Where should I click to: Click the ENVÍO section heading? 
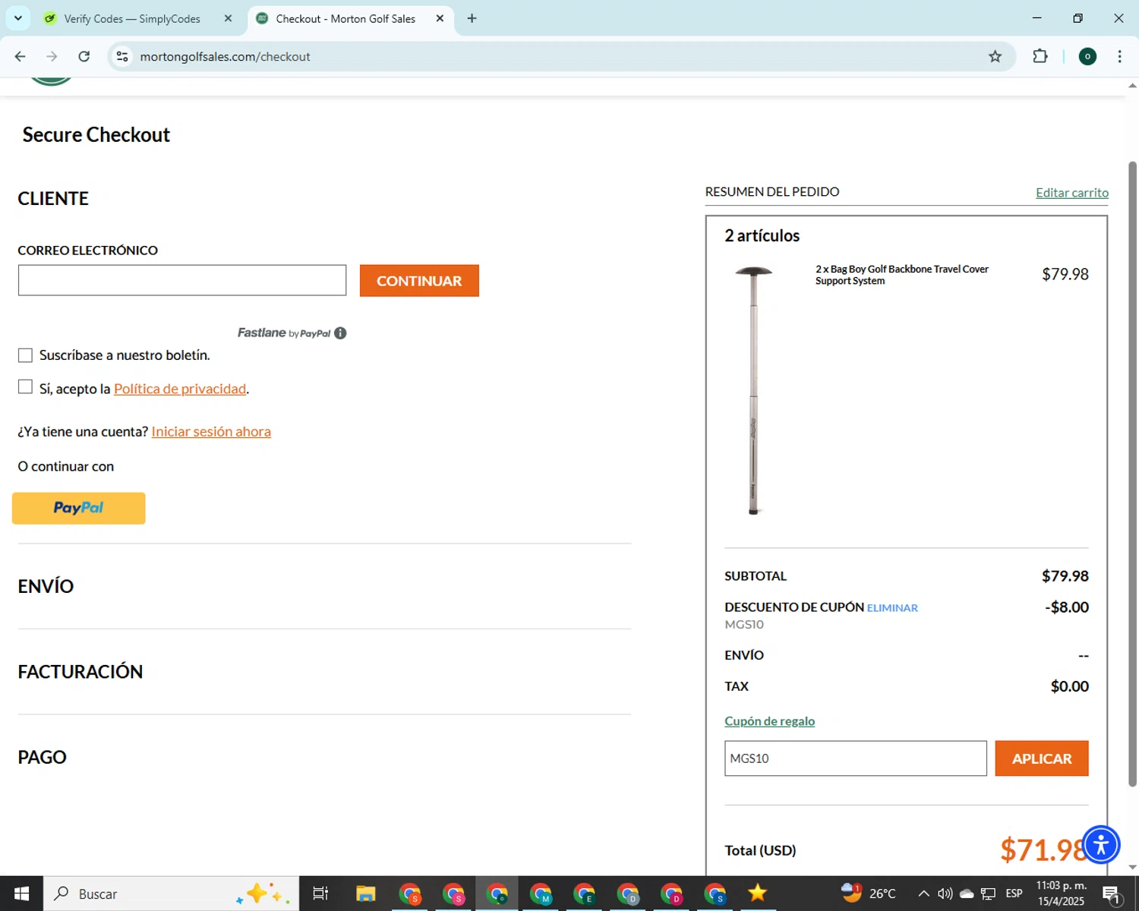click(x=46, y=586)
